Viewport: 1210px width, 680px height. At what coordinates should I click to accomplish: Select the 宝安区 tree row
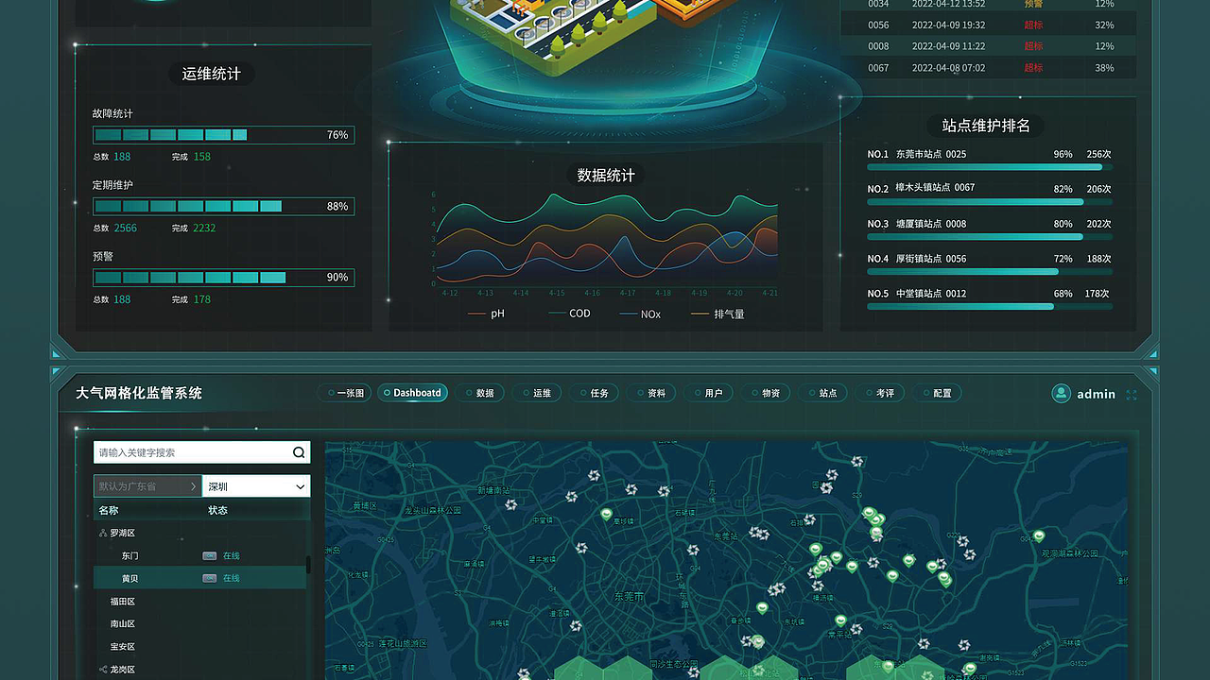tap(201, 647)
